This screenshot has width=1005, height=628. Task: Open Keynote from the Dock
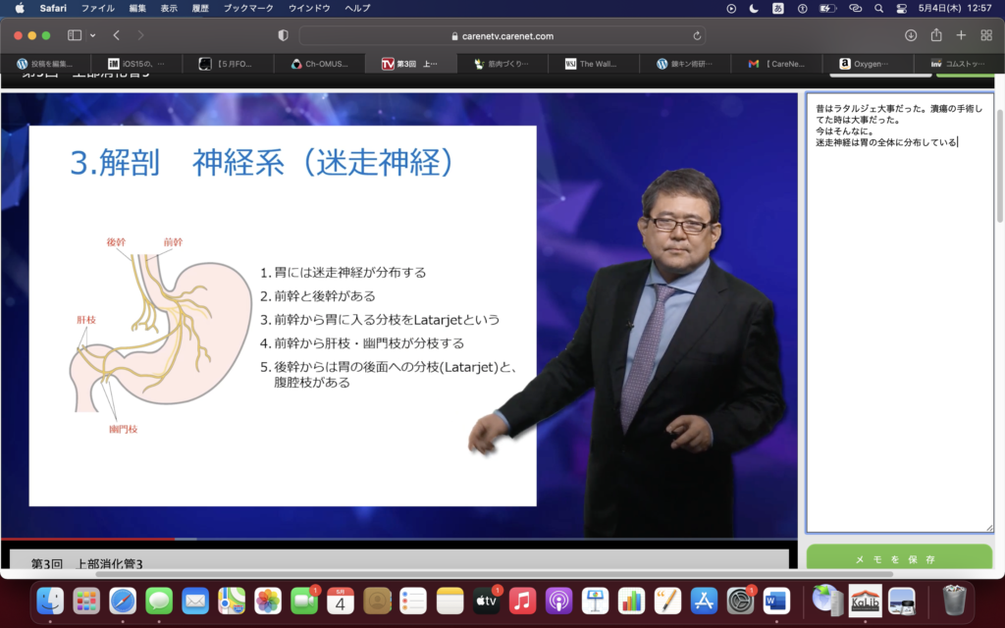(596, 600)
